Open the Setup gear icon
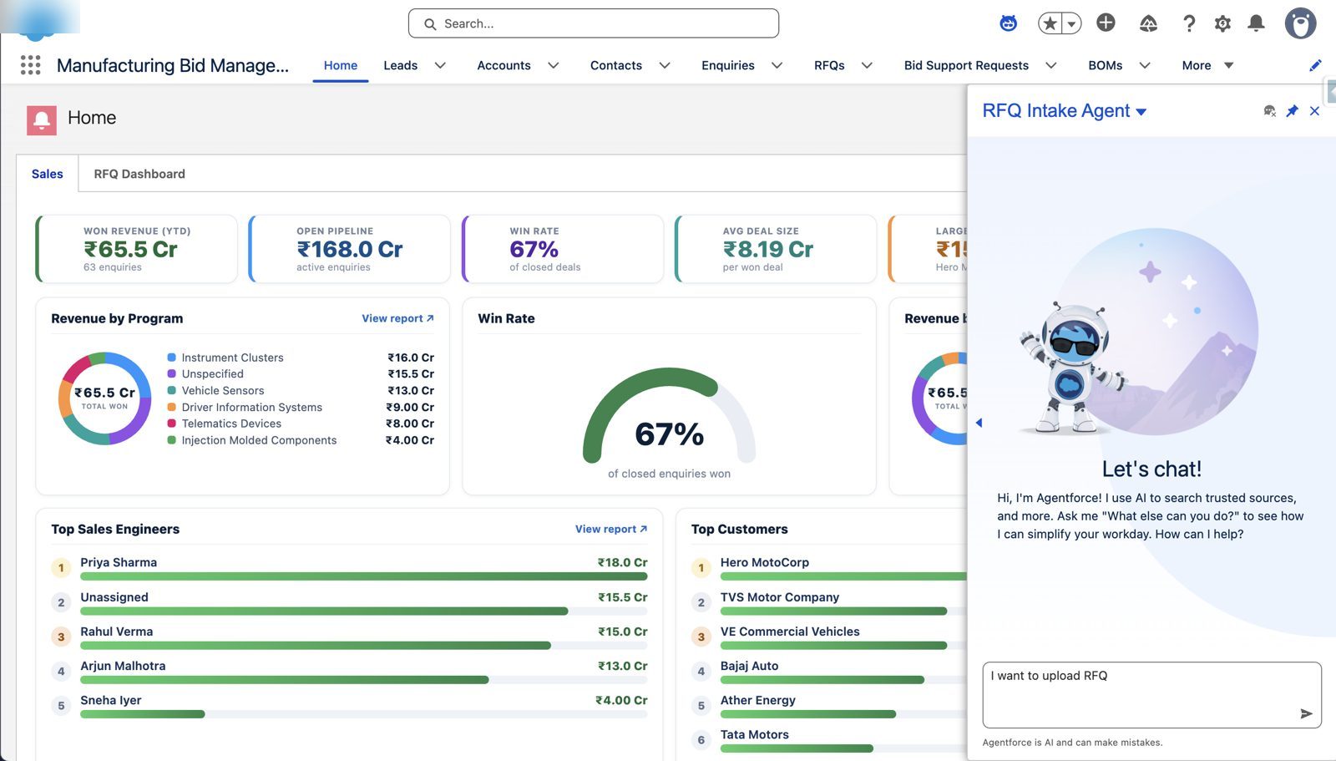1336x761 pixels. 1222,23
